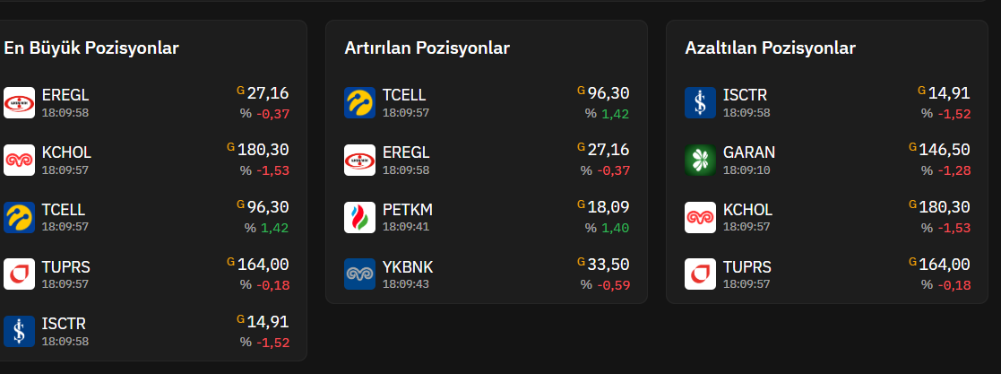Open the KCHOL logo in Azaltılan Pozisyonlar
Viewport: 1001px width, 374px height.
(x=700, y=217)
